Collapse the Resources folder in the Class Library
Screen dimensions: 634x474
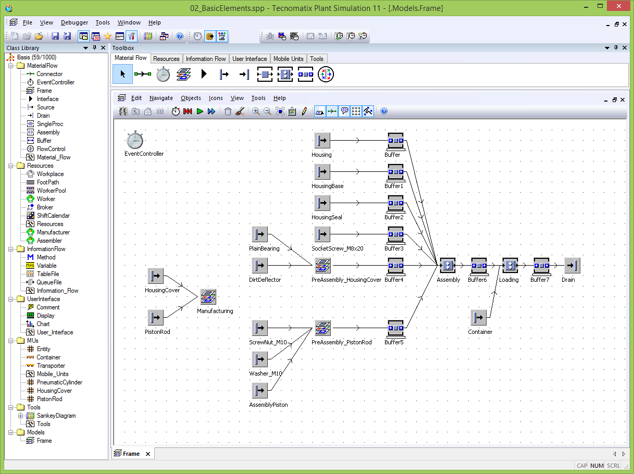[x=11, y=166]
